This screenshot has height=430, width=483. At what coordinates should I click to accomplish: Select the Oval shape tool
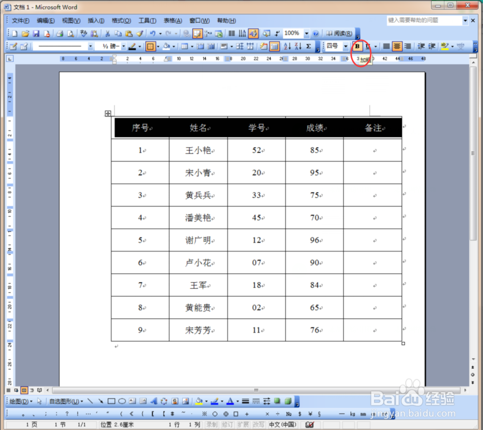coord(122,401)
